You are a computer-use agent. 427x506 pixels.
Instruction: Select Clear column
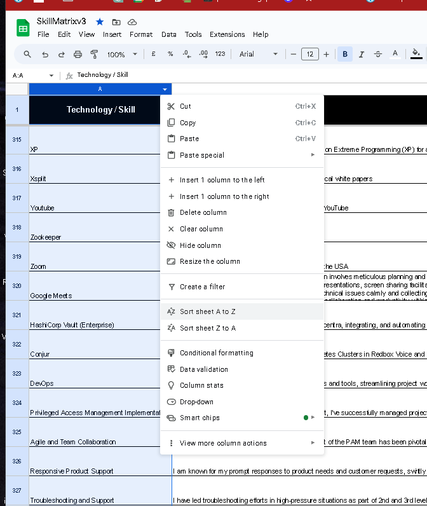pos(242,229)
